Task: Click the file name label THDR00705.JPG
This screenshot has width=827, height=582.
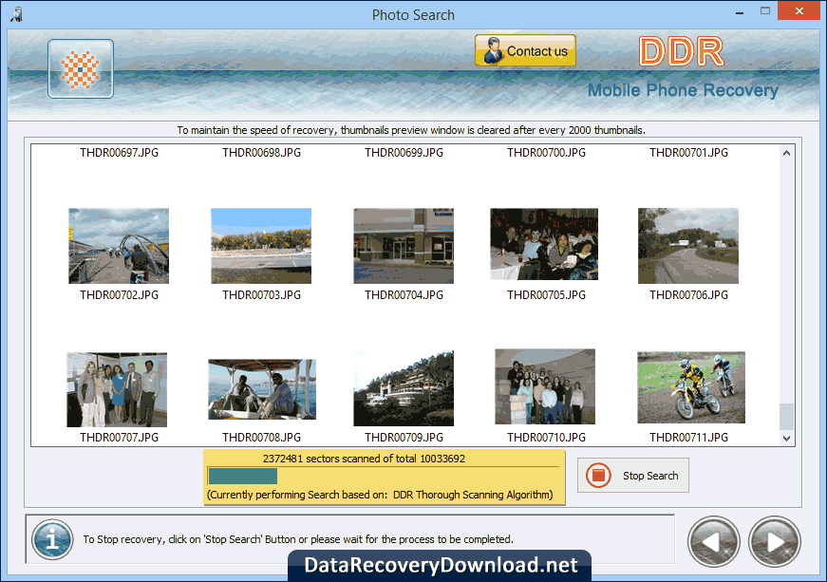Action: [x=546, y=295]
